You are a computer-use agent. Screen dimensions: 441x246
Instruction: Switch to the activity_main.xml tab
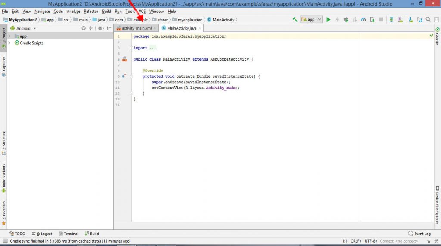pyautogui.click(x=136, y=28)
